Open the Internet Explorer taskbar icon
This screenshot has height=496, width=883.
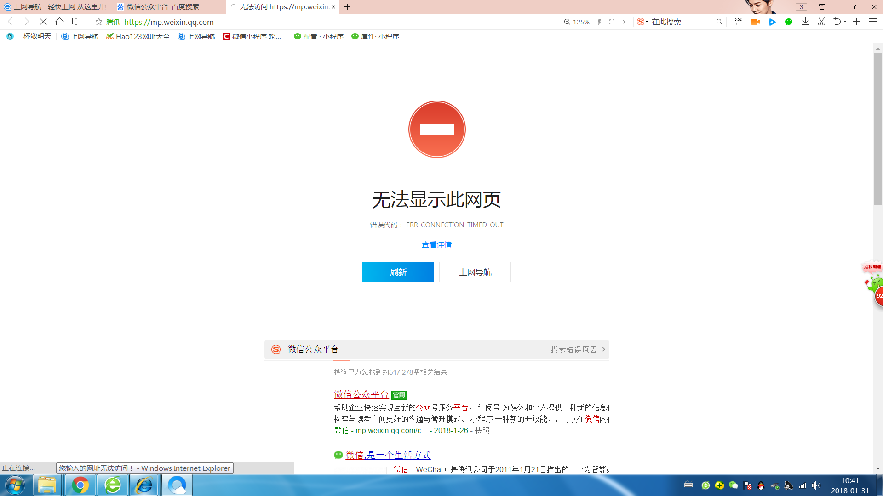pos(144,485)
